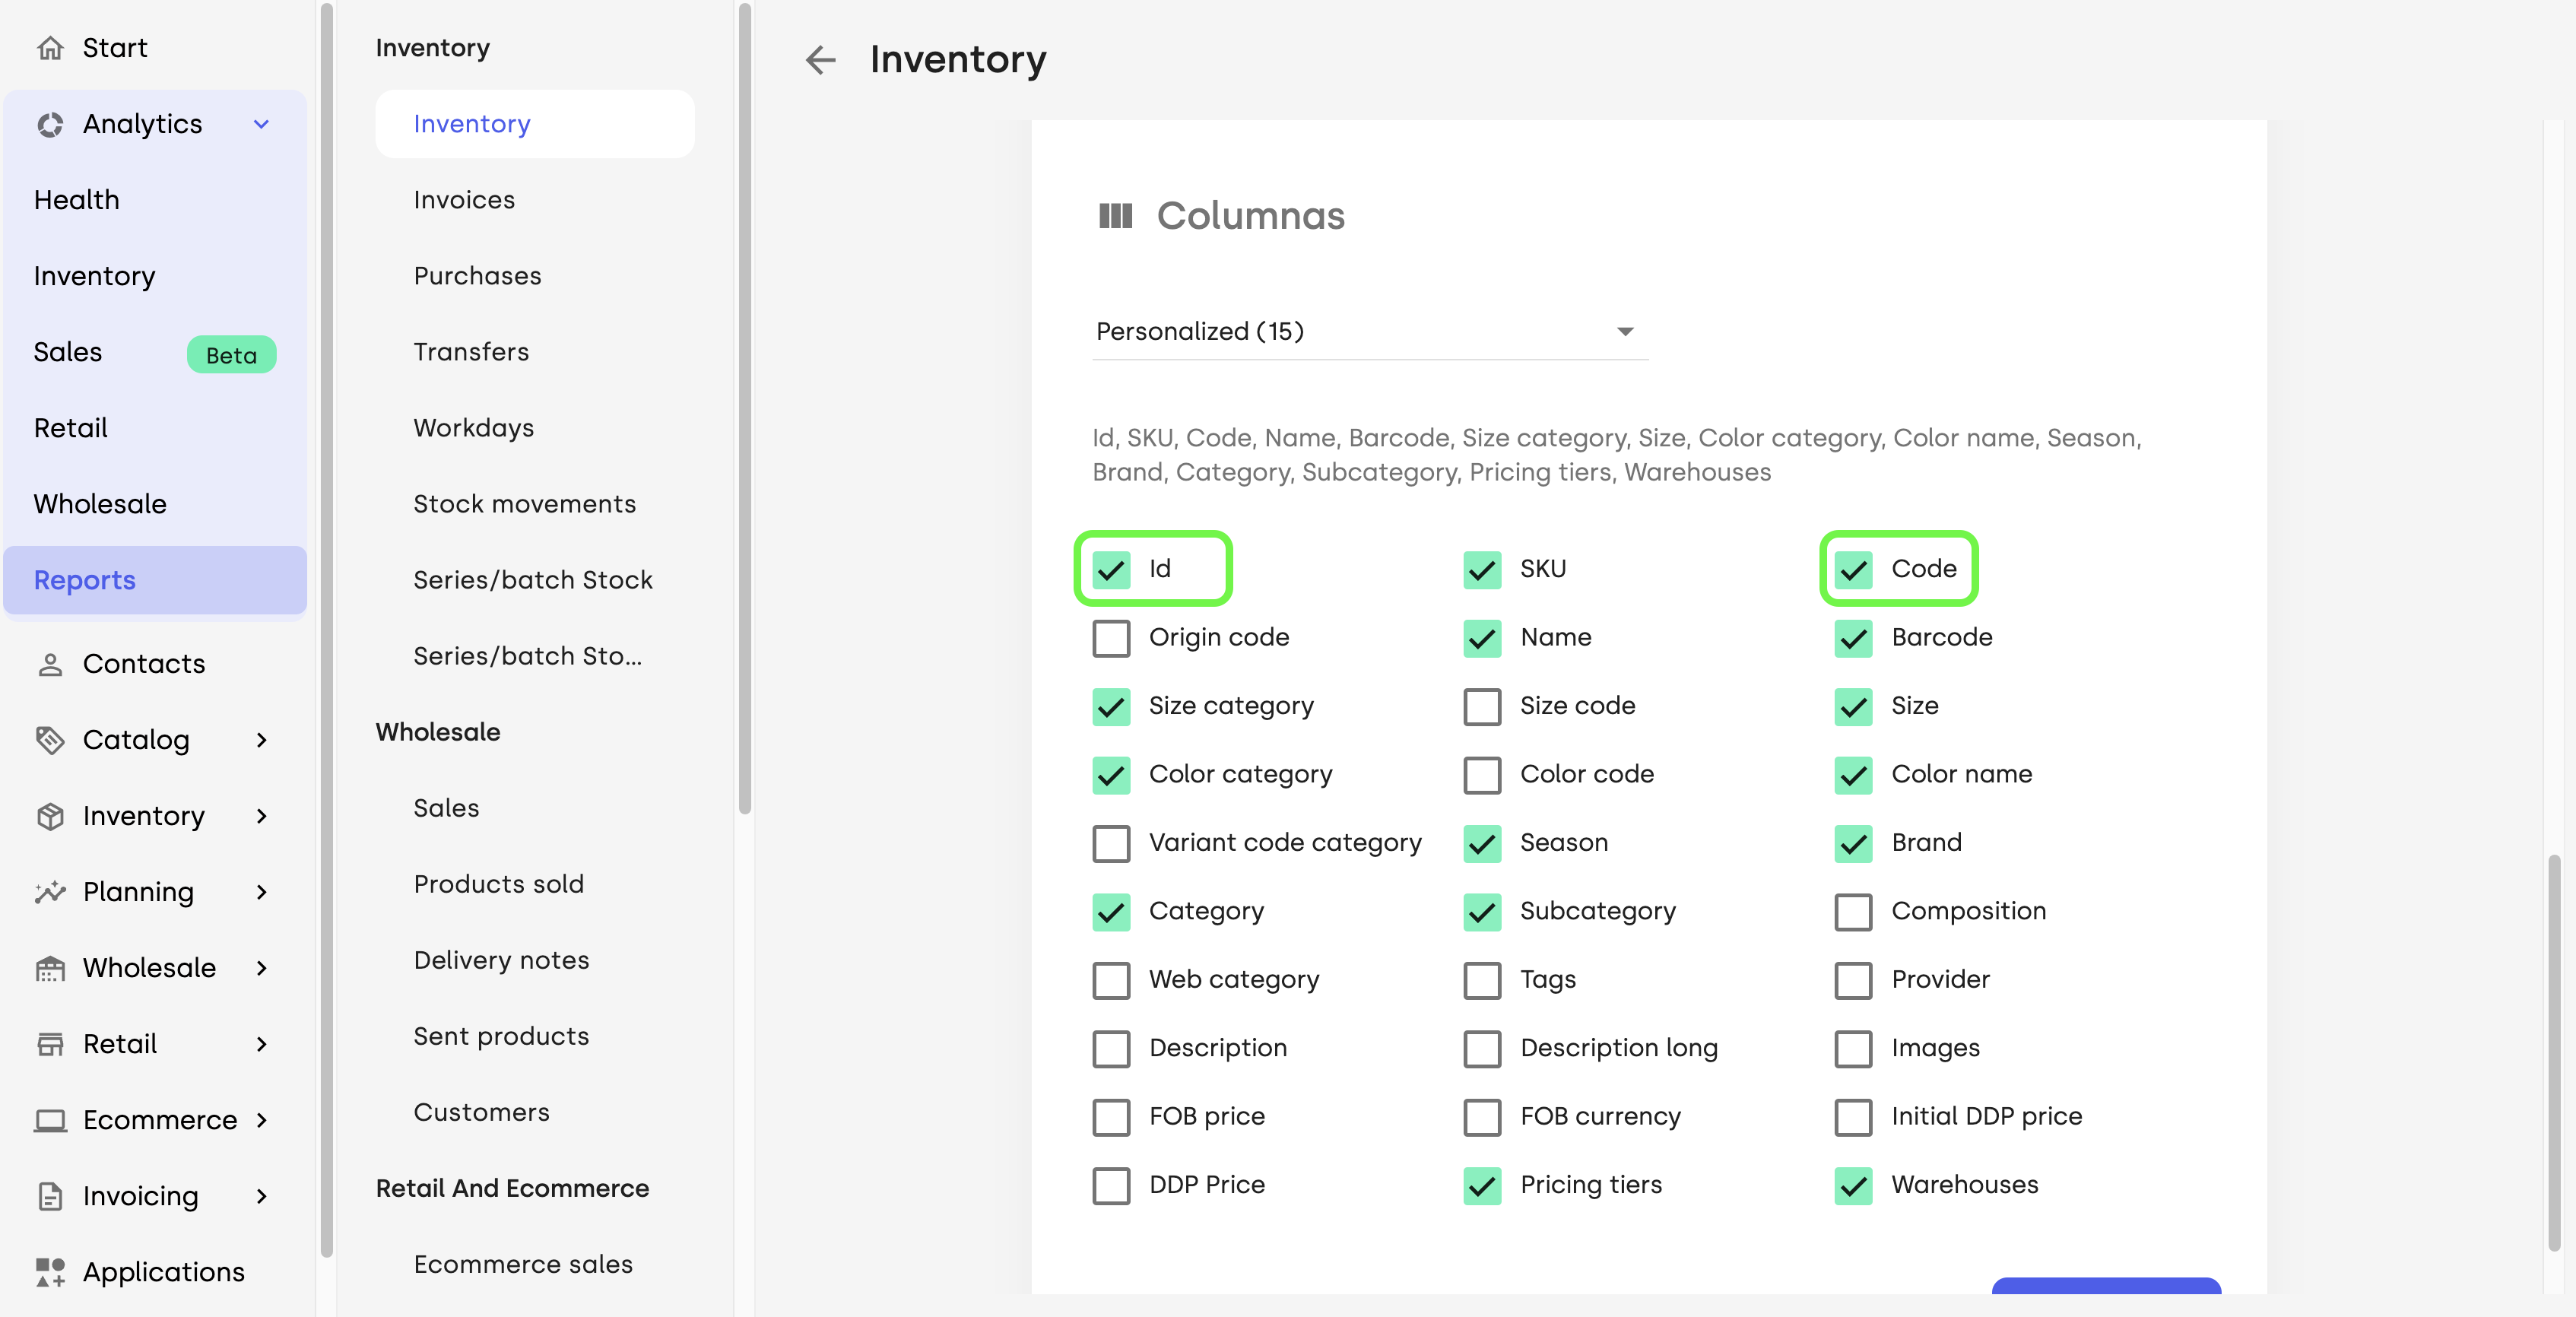Screen dimensions: 2576x1317
Task: Uncheck the SKU column checkbox
Action: pos(1482,570)
